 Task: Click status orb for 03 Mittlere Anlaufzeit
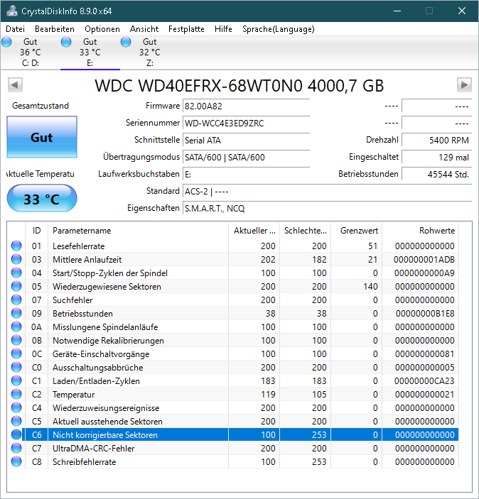click(16, 259)
